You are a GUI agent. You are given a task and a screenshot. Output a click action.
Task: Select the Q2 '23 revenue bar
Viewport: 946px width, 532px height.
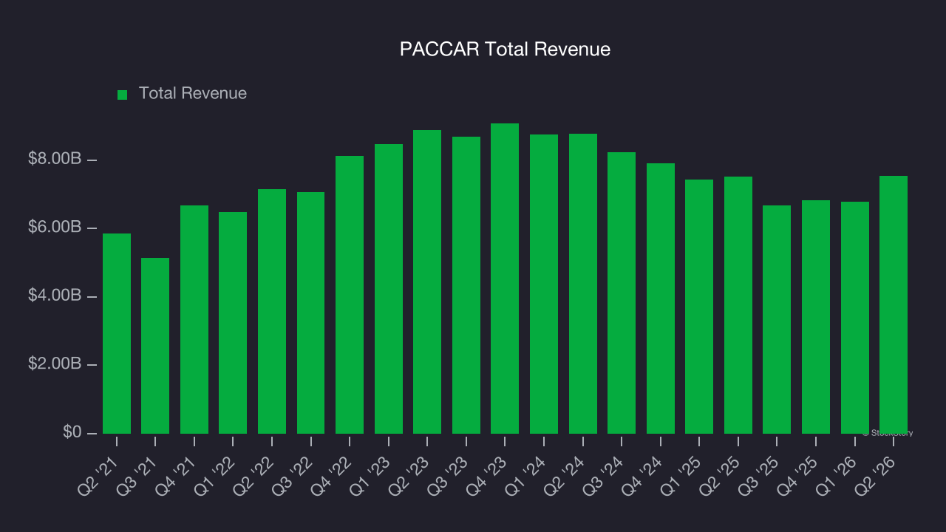[x=427, y=282]
